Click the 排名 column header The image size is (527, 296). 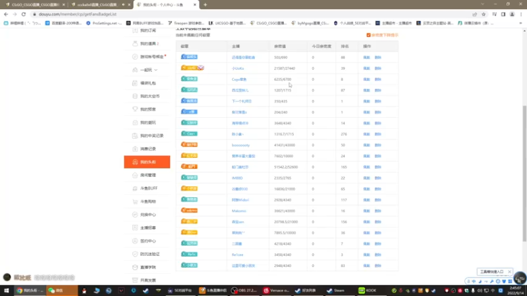click(x=345, y=46)
